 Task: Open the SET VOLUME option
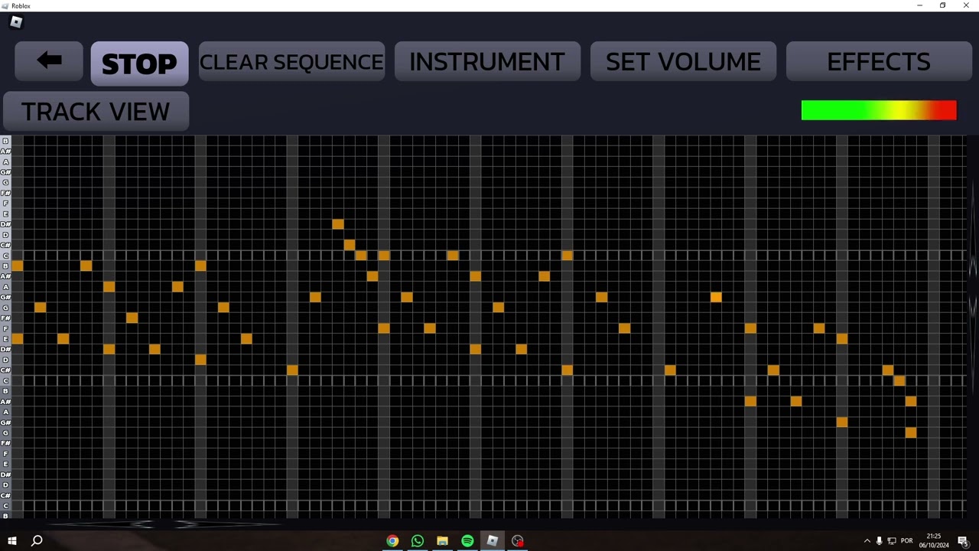click(683, 61)
